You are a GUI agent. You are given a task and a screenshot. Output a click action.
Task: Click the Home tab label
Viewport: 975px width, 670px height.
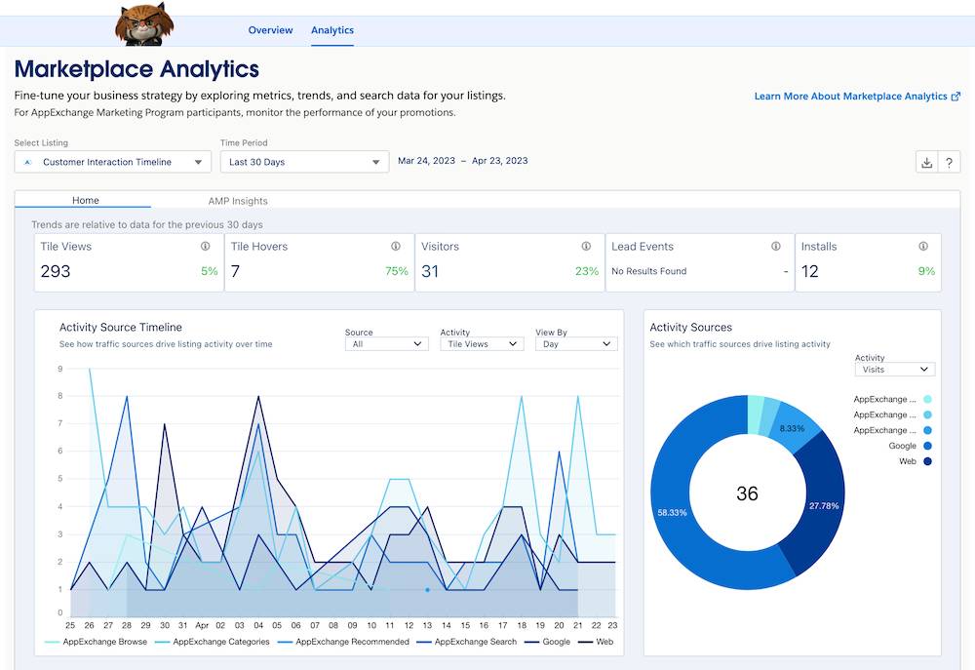[x=85, y=201]
